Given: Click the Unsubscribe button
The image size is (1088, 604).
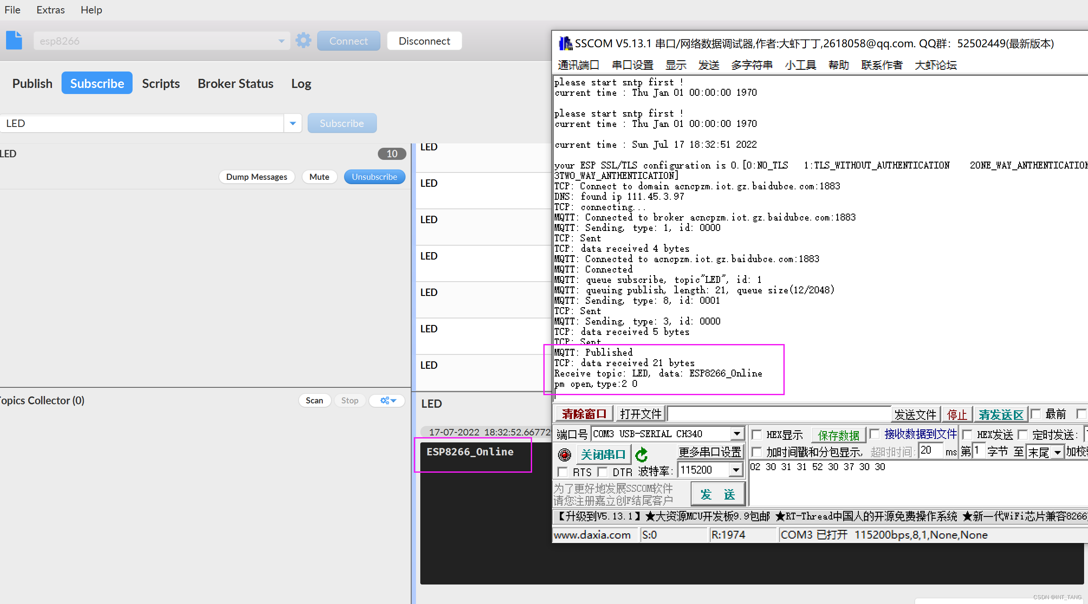Looking at the screenshot, I should tap(374, 177).
